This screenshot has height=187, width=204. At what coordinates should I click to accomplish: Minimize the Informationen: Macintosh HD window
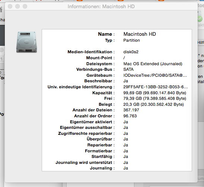(x=17, y=6)
